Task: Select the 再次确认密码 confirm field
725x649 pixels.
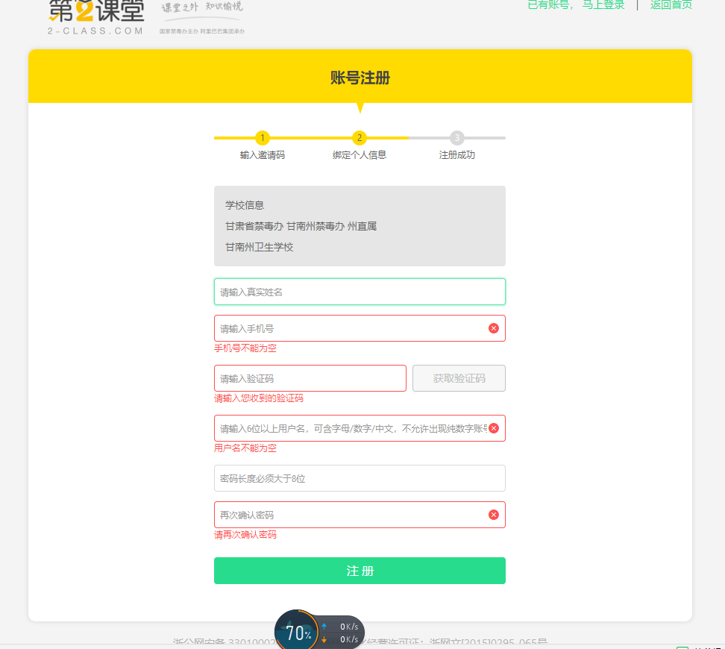Action: (351, 515)
